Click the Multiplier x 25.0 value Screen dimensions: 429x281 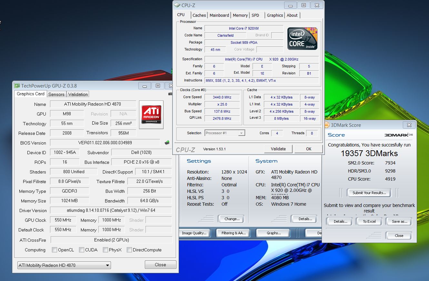[x=222, y=104]
